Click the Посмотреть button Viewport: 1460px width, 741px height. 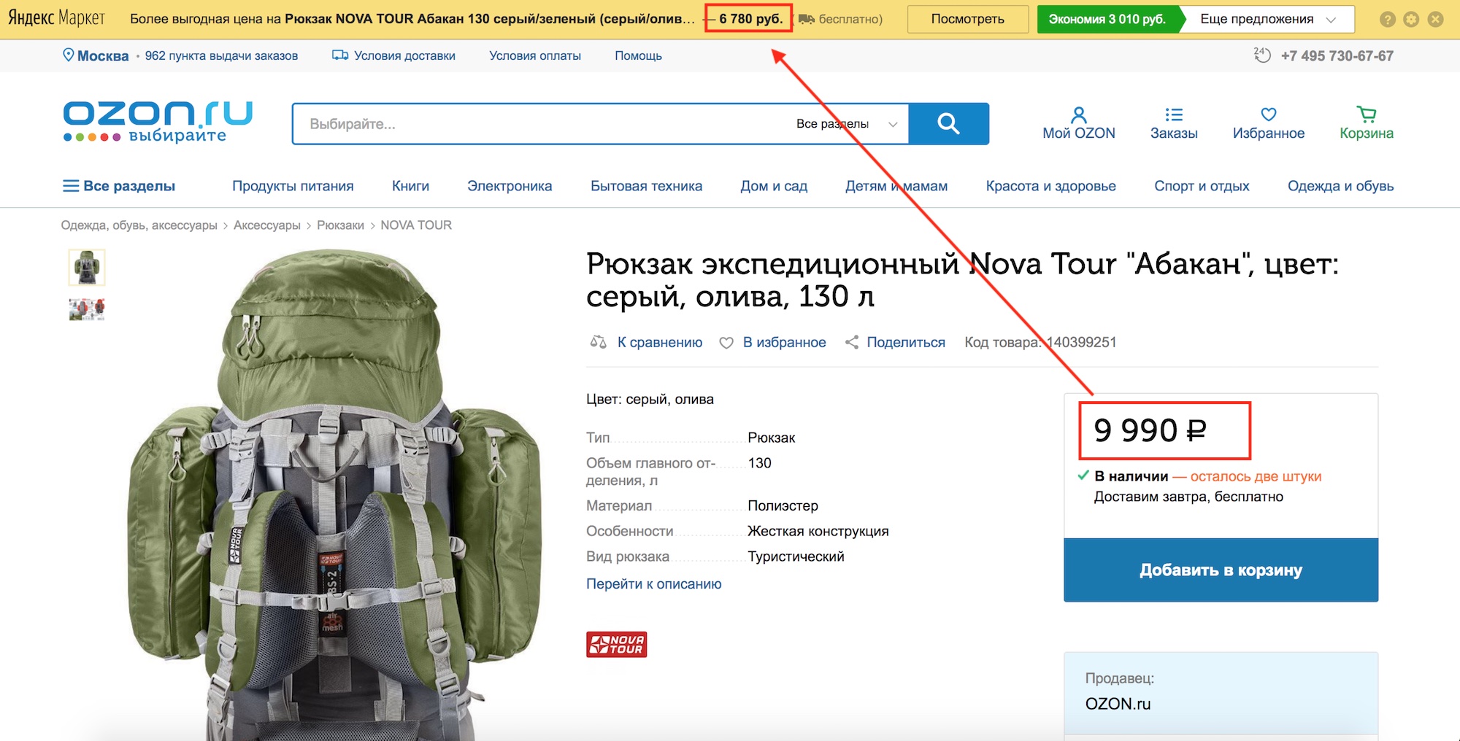(967, 19)
